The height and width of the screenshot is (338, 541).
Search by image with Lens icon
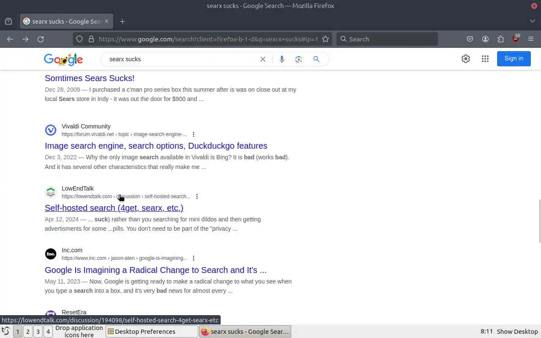point(299,59)
